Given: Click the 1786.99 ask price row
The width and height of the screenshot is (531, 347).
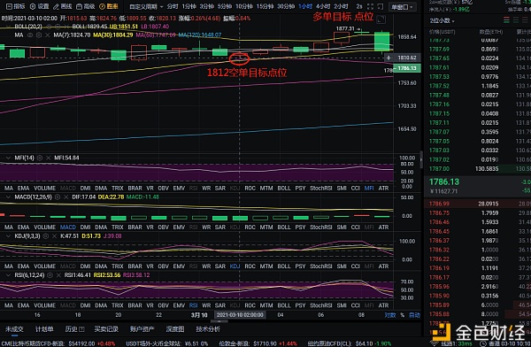Looking at the screenshot, I should [x=478, y=204].
